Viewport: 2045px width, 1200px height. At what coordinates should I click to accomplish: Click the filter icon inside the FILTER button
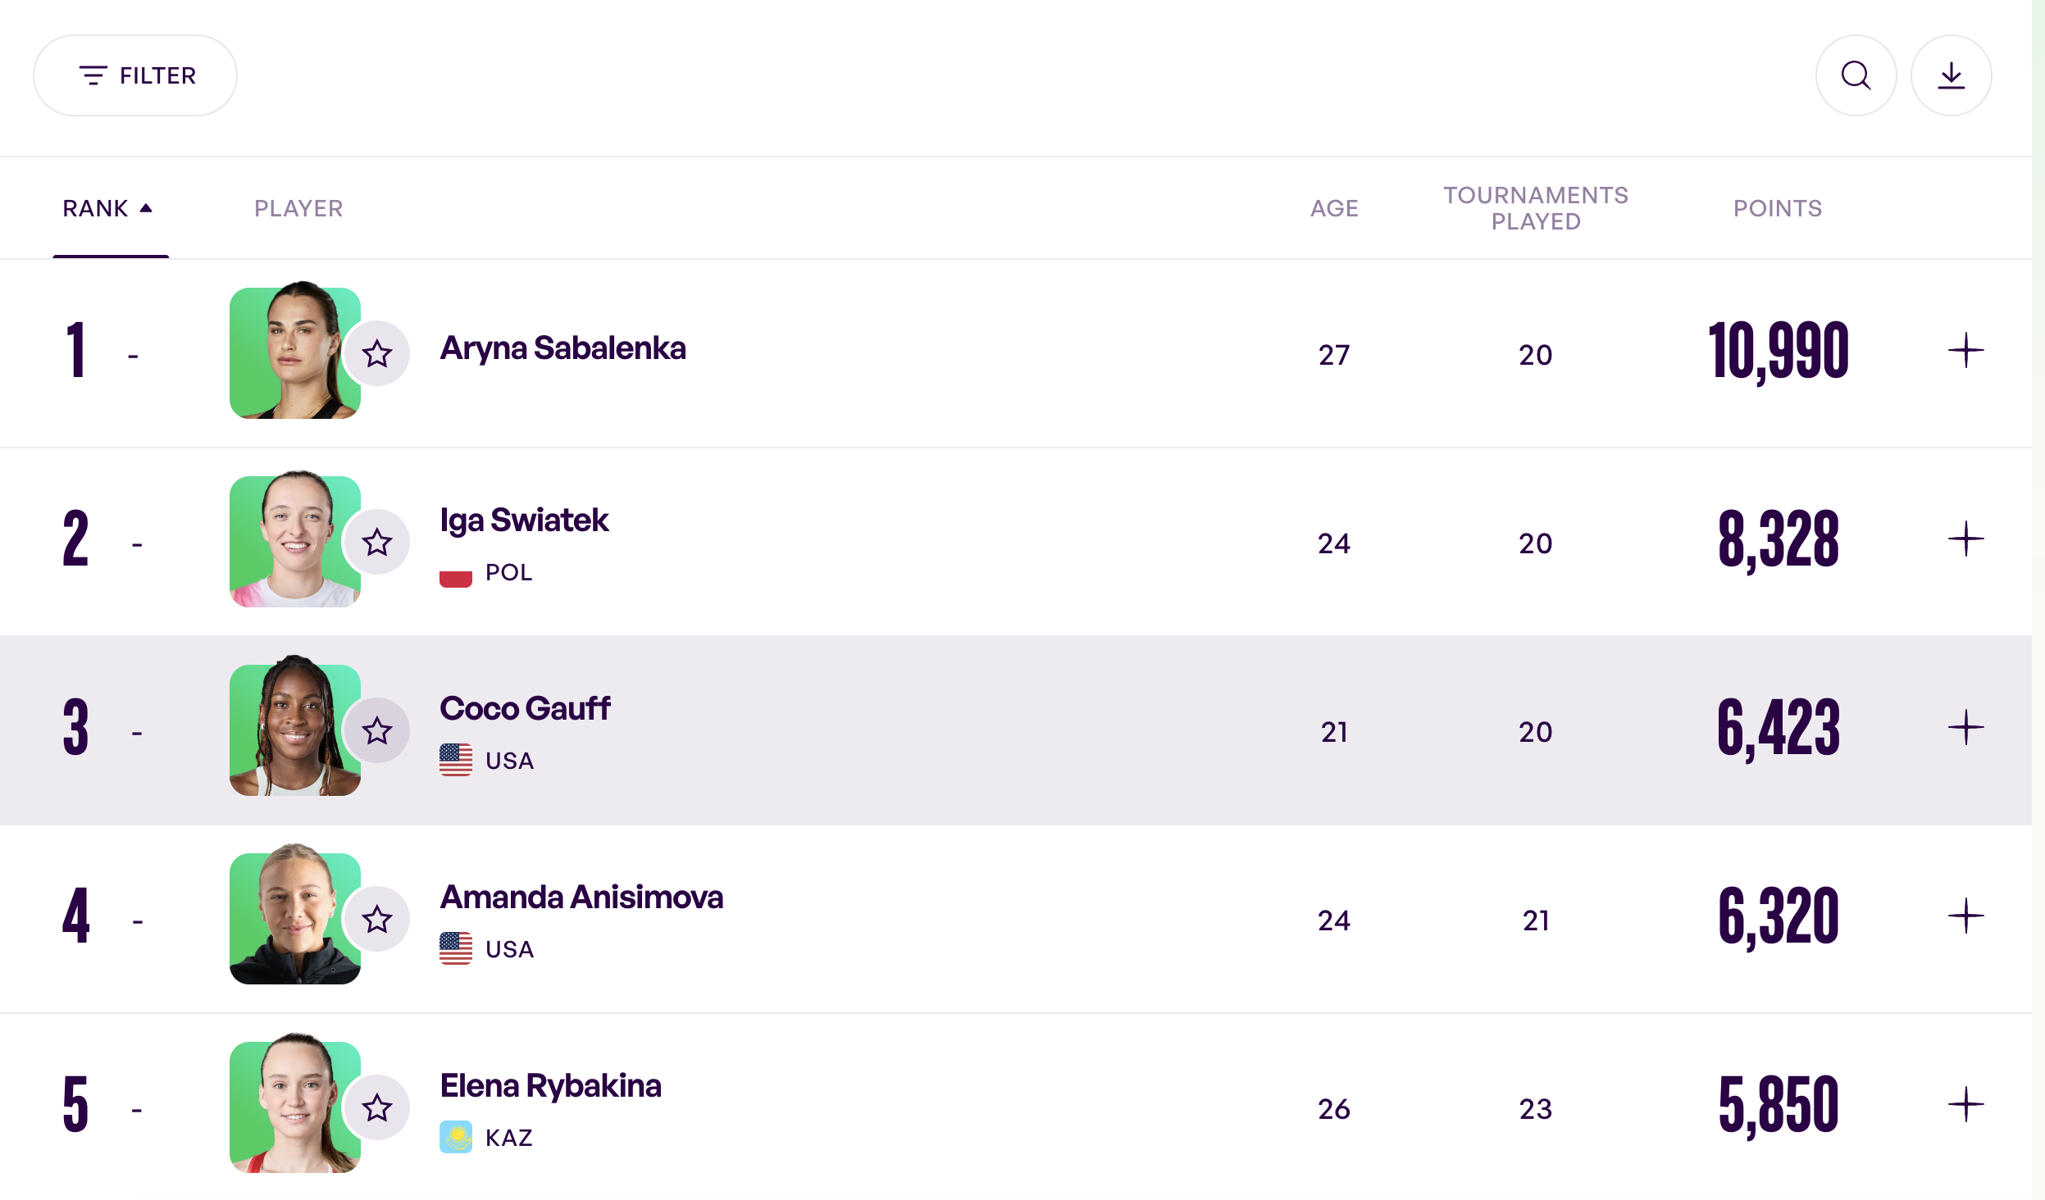pyautogui.click(x=93, y=75)
